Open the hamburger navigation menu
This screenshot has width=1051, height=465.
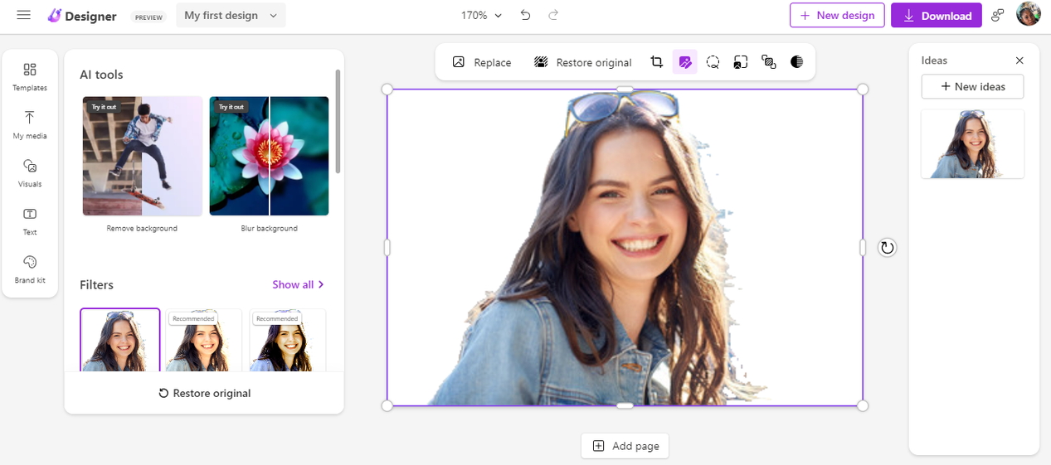coord(23,15)
